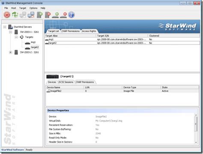Sort by the Target Alias column header
203x154 pixels.
(x=70, y=36)
